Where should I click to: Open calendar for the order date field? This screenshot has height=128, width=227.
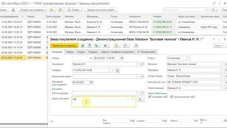(122, 58)
